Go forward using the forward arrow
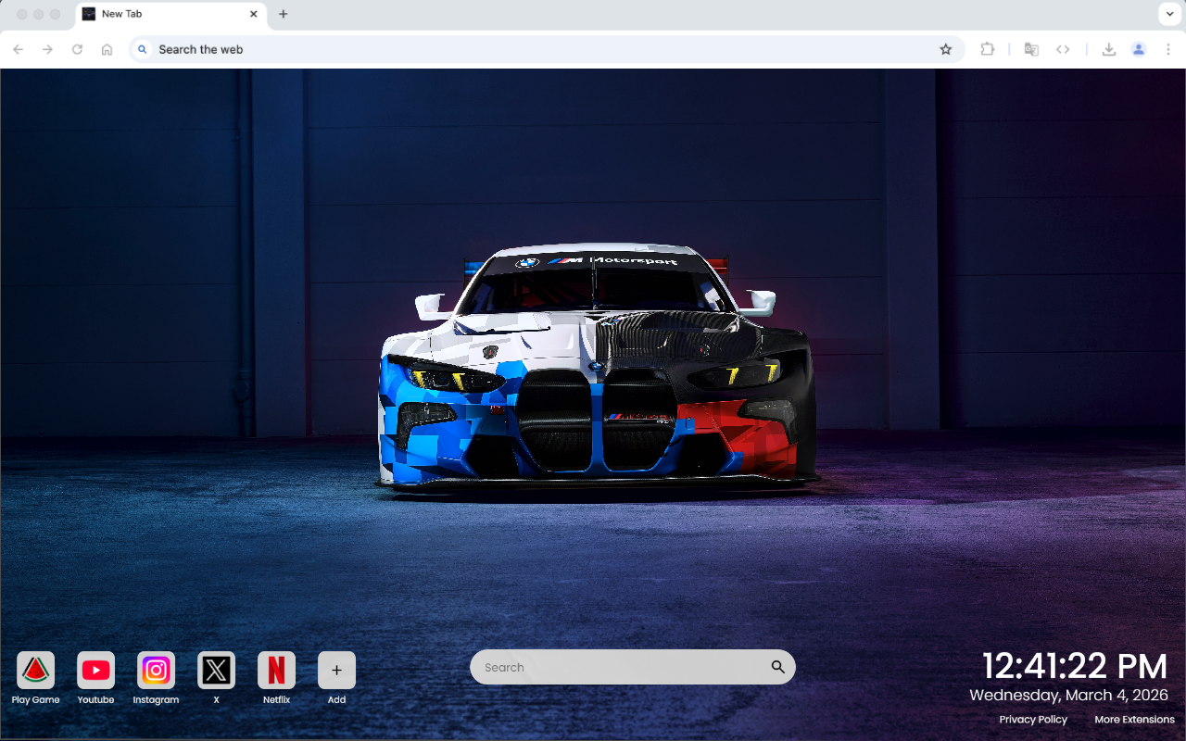The height and width of the screenshot is (741, 1186). point(48,49)
